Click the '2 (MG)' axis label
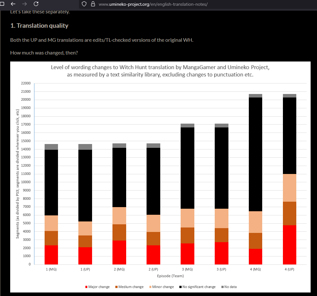This screenshot has height=296, width=317. coord(119,269)
